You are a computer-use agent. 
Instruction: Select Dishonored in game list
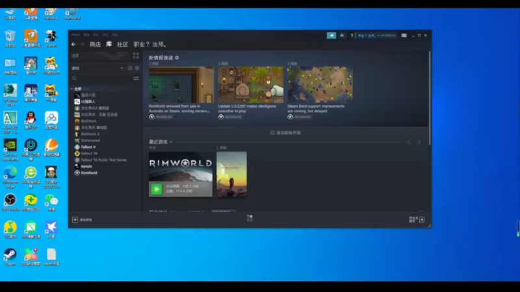click(x=90, y=140)
